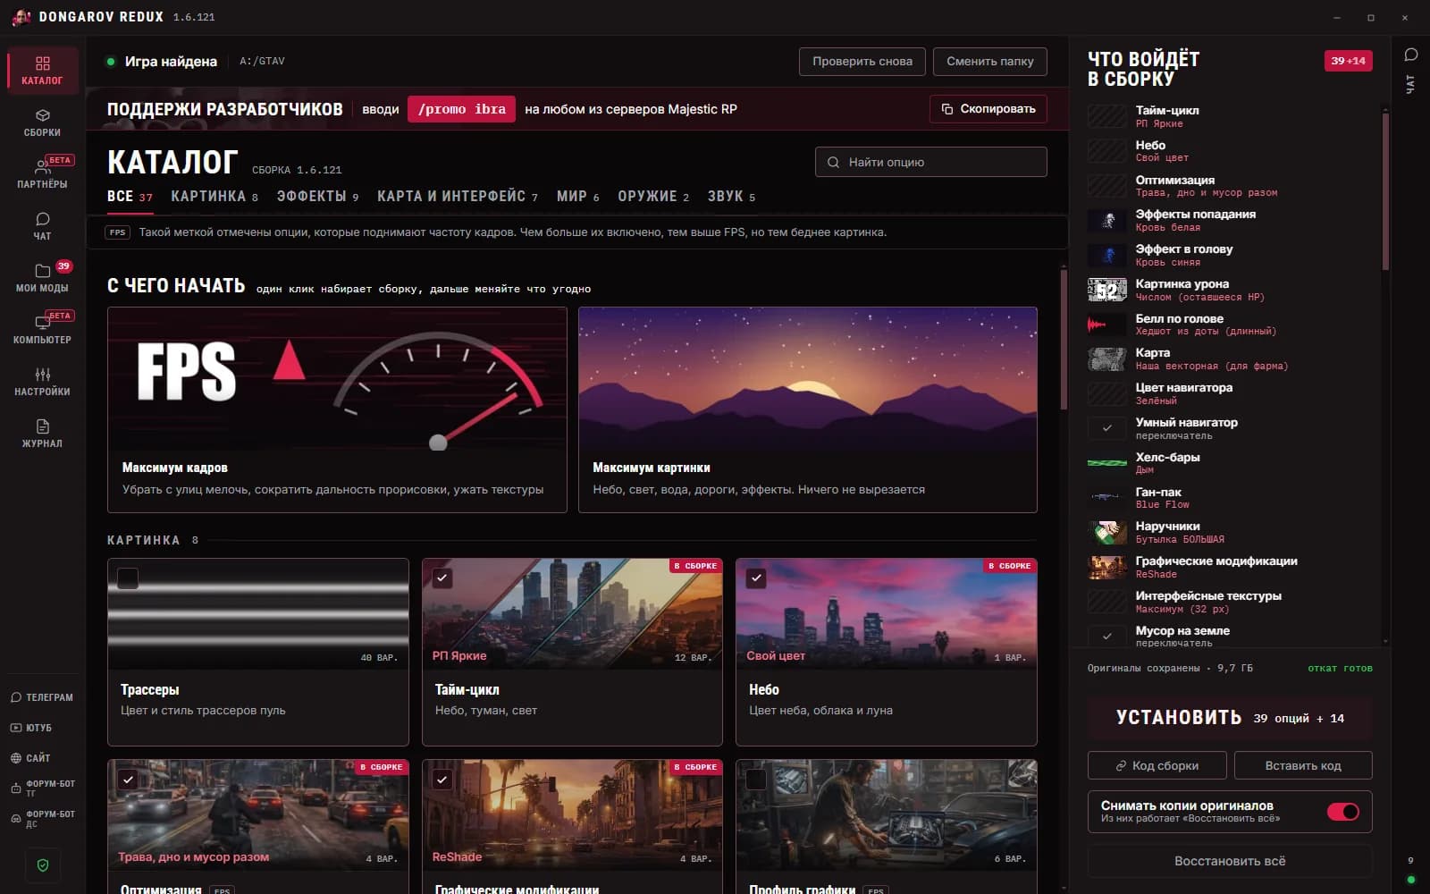Uncheck the Оптимизация card checkbox
Viewport: 1430px width, 894px height.
click(128, 780)
